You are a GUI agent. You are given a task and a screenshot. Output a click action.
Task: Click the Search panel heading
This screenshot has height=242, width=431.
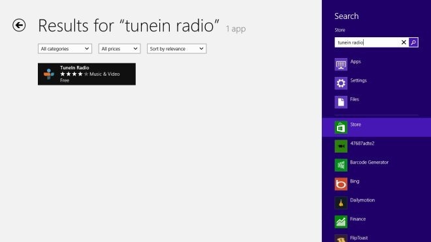[x=346, y=16]
